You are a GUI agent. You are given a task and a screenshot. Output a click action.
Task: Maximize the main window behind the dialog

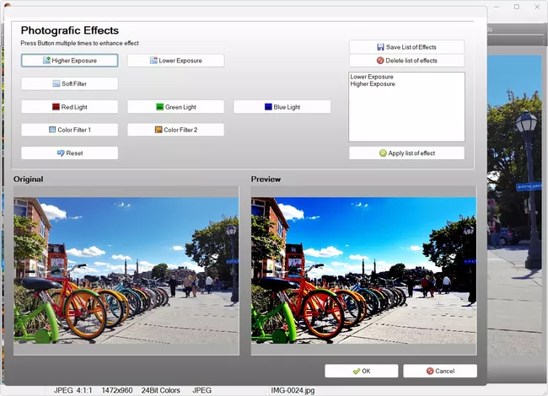(517, 7)
